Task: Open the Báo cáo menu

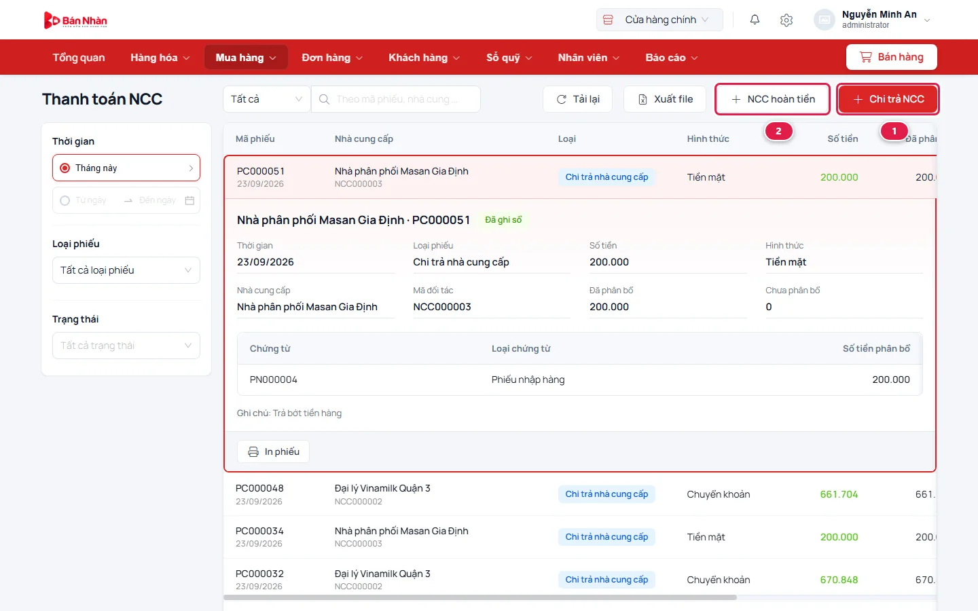Action: click(x=672, y=58)
